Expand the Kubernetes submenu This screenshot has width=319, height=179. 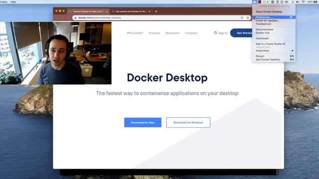[x=274, y=51]
